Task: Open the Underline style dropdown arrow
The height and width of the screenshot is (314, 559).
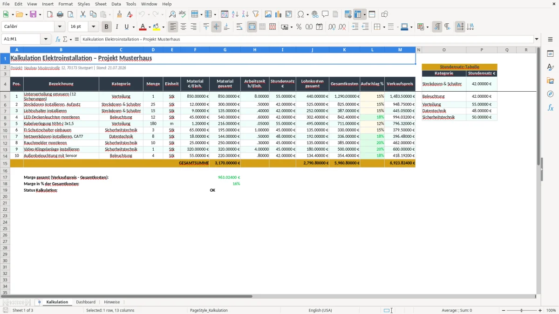Action: 134,27
